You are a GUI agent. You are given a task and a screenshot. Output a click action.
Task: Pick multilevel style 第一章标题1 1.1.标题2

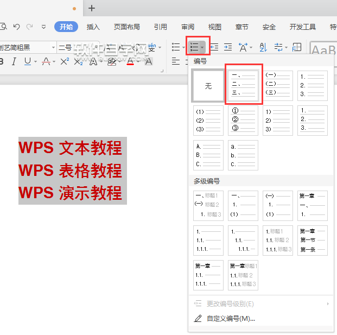point(243,275)
